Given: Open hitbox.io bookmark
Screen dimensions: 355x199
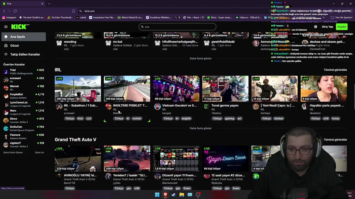Looking at the screenshot, I should (248, 17).
